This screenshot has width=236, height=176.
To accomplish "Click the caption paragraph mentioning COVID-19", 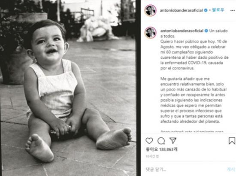I will [194, 55].
